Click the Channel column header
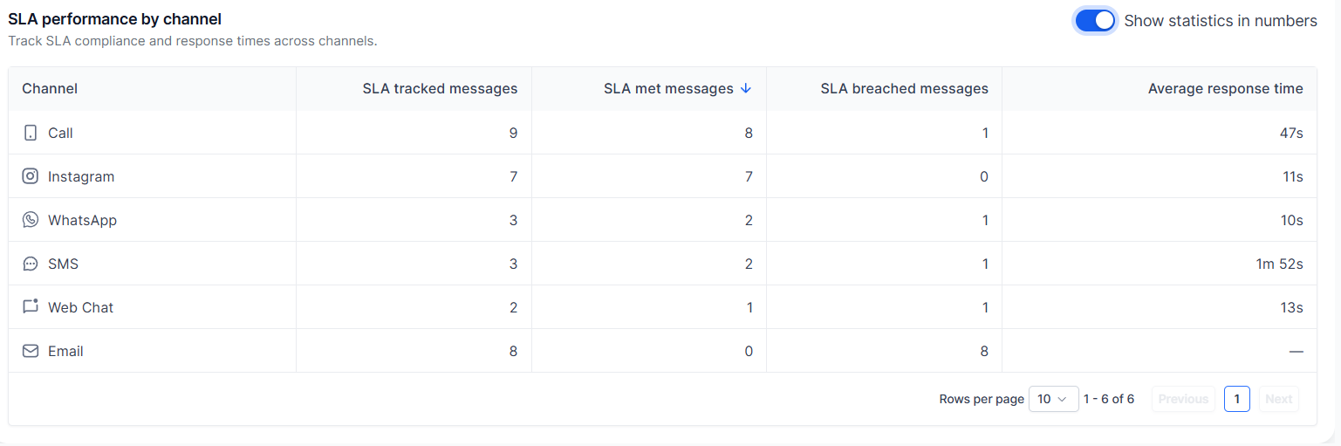1341x446 pixels. click(x=50, y=88)
